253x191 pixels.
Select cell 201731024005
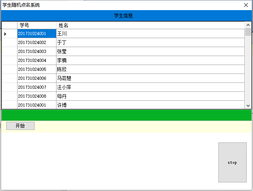pyautogui.click(x=37, y=69)
